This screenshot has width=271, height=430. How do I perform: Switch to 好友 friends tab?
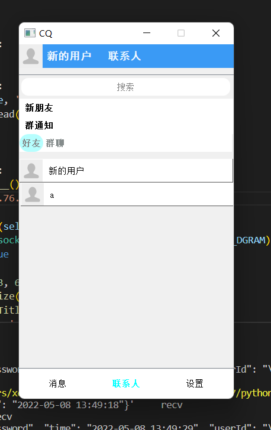coord(31,143)
